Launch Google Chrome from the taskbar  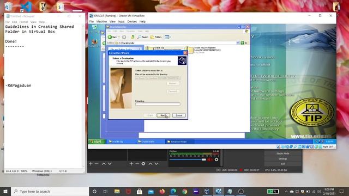point(184,191)
